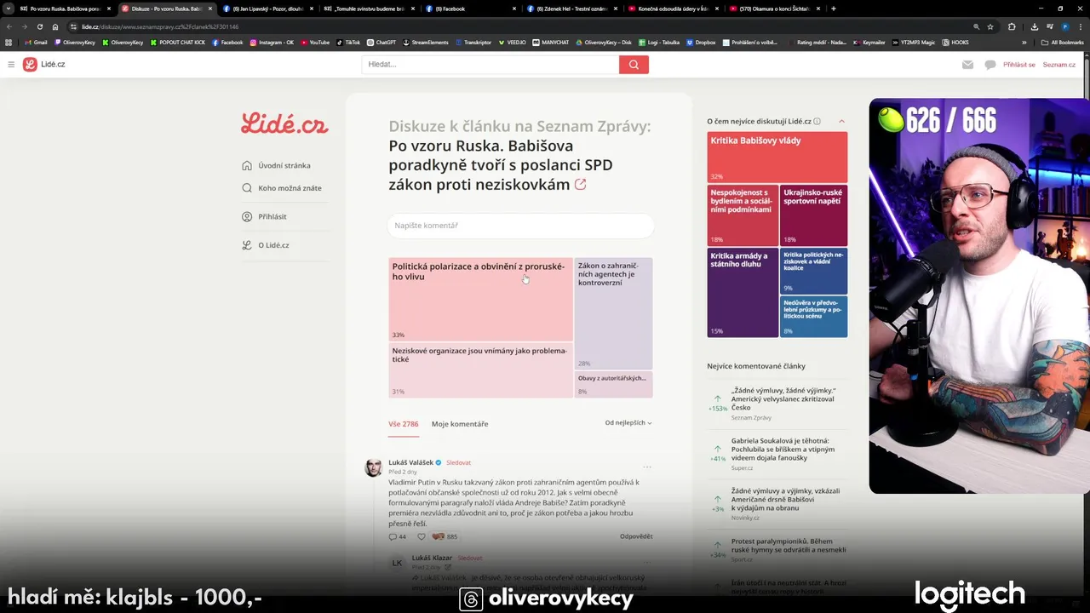The height and width of the screenshot is (613, 1090).
Task: Open the chat bubble icon in header
Action: point(990,65)
